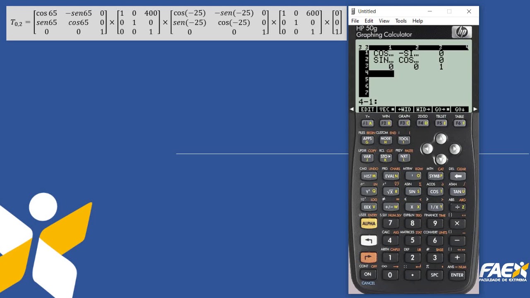
Task: Click the F1 A soft key
Action: [367, 123]
